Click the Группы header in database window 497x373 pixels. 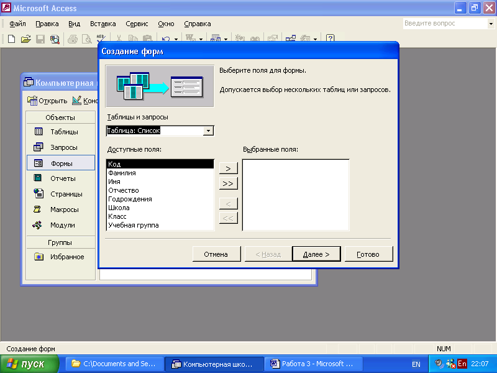[60, 242]
